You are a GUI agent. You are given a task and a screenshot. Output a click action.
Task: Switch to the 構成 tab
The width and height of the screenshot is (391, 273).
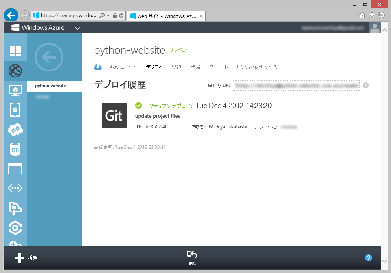point(195,67)
